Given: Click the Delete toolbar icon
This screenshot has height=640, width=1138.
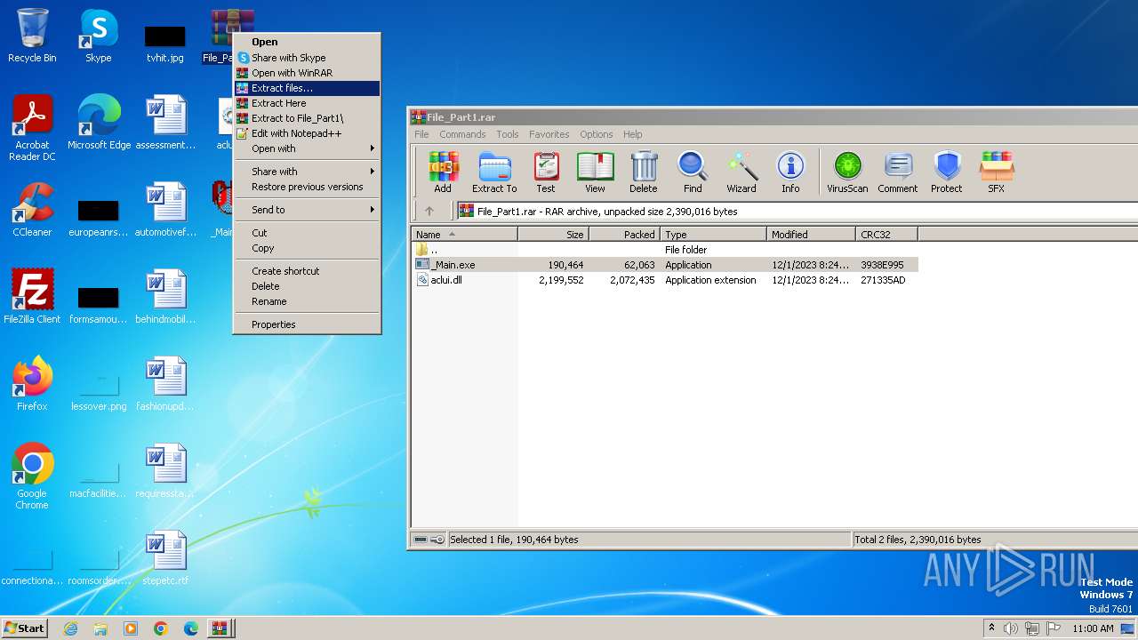Looking at the screenshot, I should (x=644, y=172).
